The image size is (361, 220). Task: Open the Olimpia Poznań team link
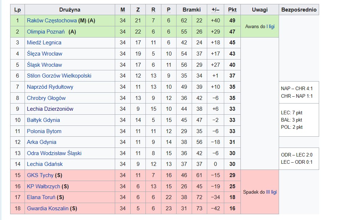[46, 32]
